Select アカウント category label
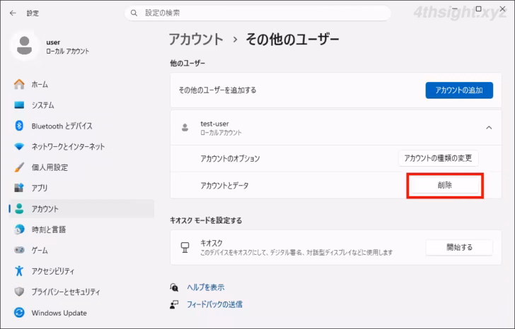The height and width of the screenshot is (329, 515). tap(45, 209)
